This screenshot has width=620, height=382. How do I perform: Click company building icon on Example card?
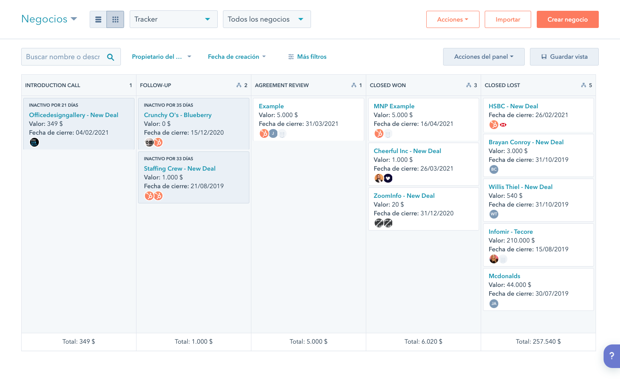click(x=282, y=134)
